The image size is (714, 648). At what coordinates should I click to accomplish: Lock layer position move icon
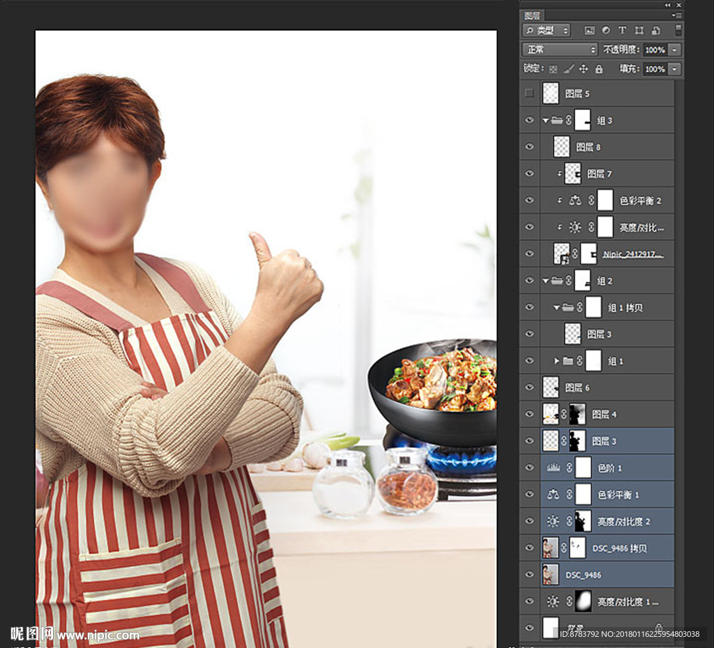(584, 69)
